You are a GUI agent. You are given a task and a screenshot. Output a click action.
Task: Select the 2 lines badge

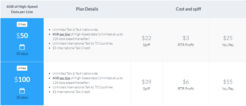(x=22, y=24)
